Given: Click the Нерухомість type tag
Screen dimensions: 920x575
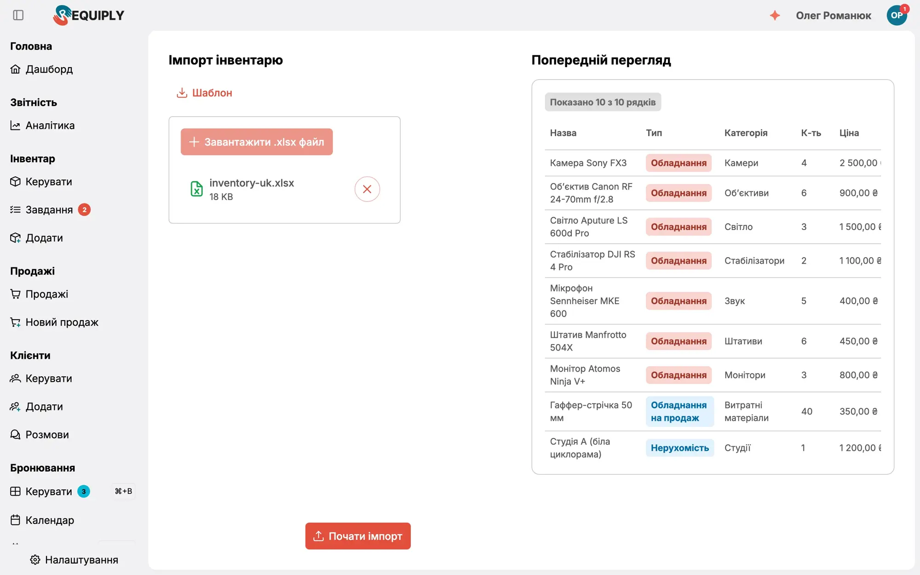Looking at the screenshot, I should click(680, 448).
